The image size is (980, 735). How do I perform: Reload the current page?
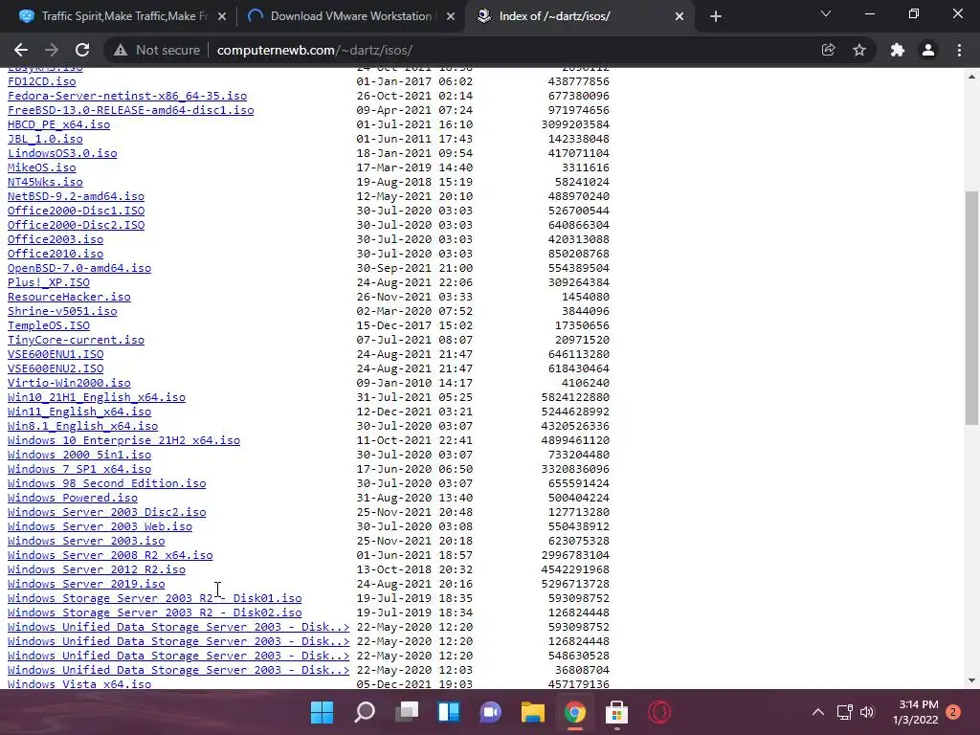(x=82, y=50)
